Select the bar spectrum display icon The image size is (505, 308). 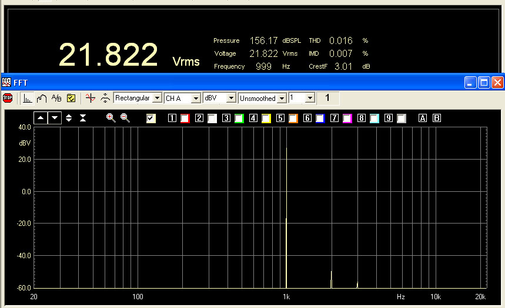click(x=28, y=98)
